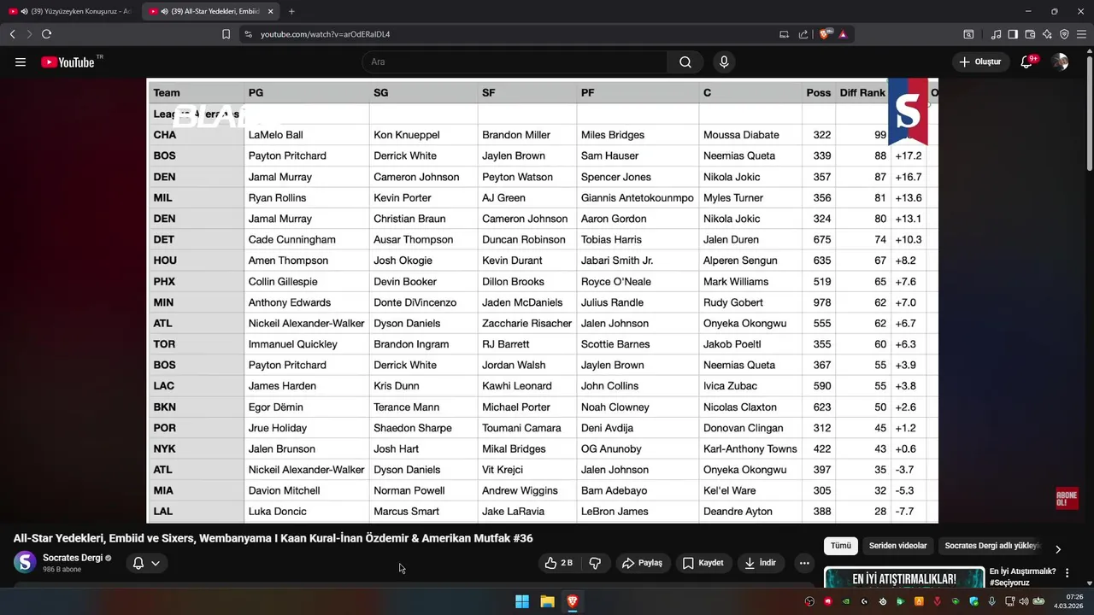Open more actions three-dot menu under video

pos(803,563)
